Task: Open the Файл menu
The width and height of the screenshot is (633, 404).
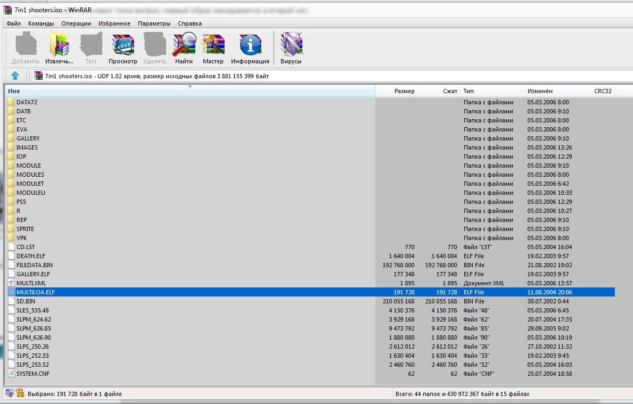Action: tap(14, 23)
